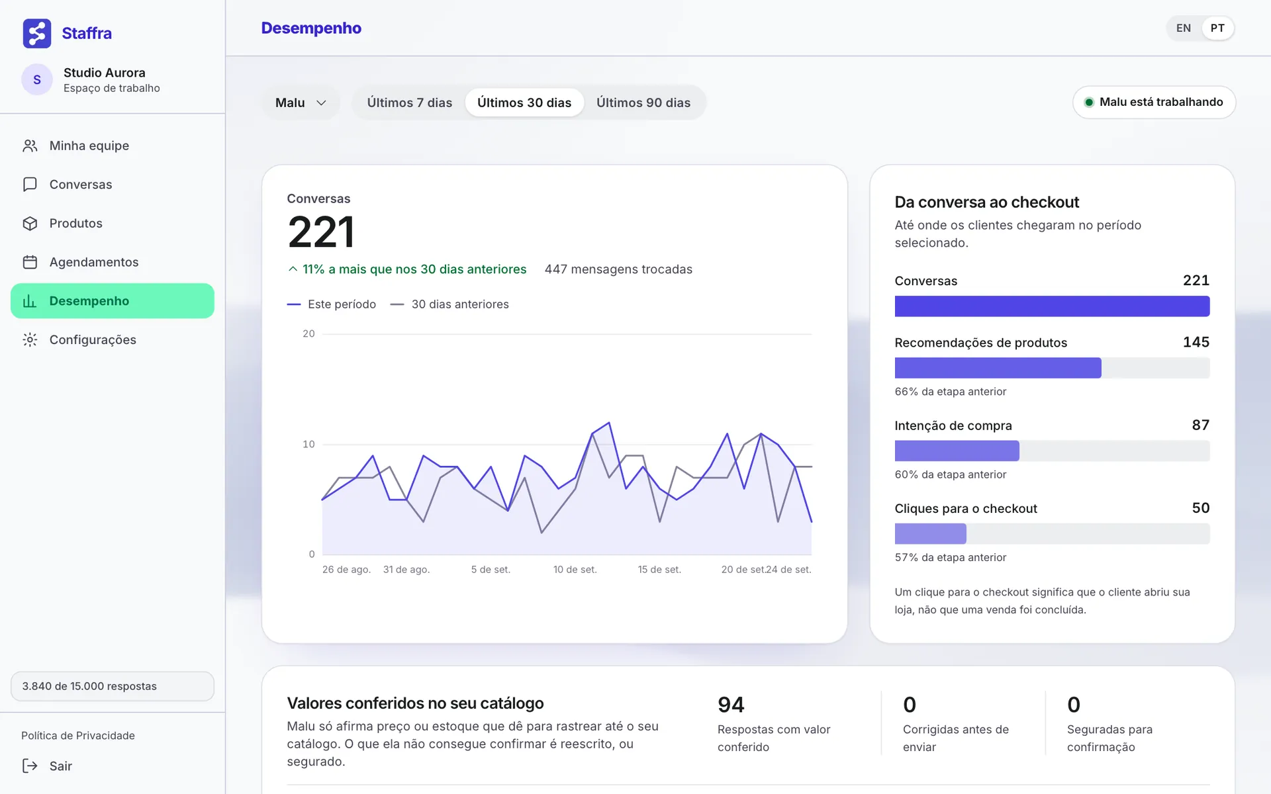This screenshot has height=794, width=1271.
Task: Click the 3.840 de 15.000 respostas badge
Action: coord(113,686)
